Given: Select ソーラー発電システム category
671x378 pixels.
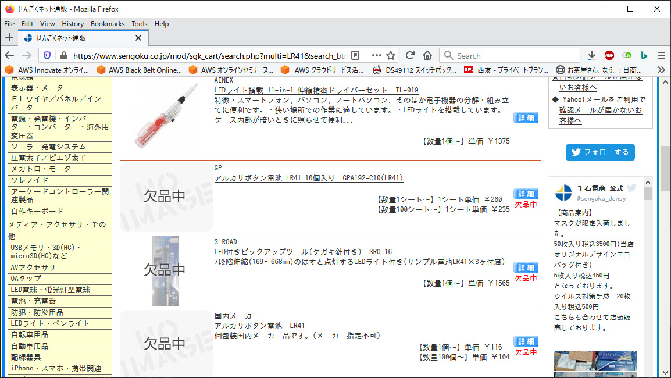Looking at the screenshot, I should click(x=60, y=147).
